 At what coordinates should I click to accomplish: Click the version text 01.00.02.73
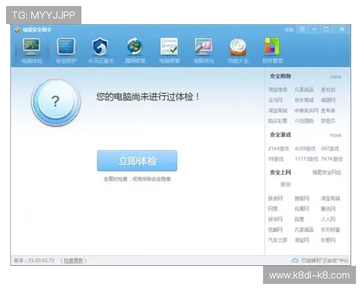tap(41, 260)
